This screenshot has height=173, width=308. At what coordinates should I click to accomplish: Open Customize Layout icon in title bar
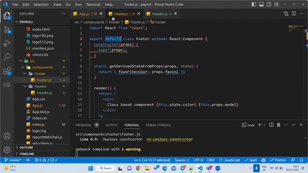pyautogui.click(x=277, y=4)
